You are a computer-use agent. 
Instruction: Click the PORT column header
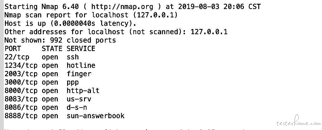click(x=13, y=49)
